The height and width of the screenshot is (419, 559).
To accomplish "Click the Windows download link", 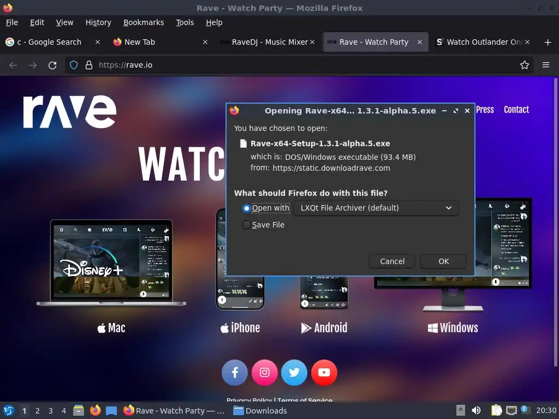I will [453, 328].
